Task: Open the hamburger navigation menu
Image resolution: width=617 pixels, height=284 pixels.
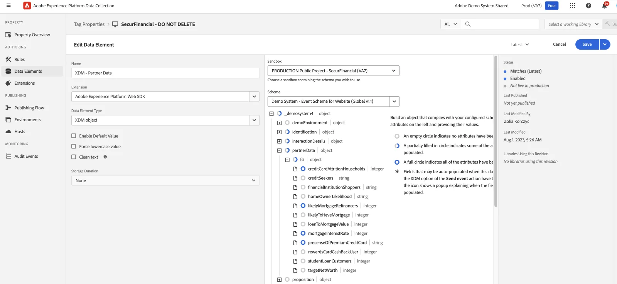Action: coord(8,5)
